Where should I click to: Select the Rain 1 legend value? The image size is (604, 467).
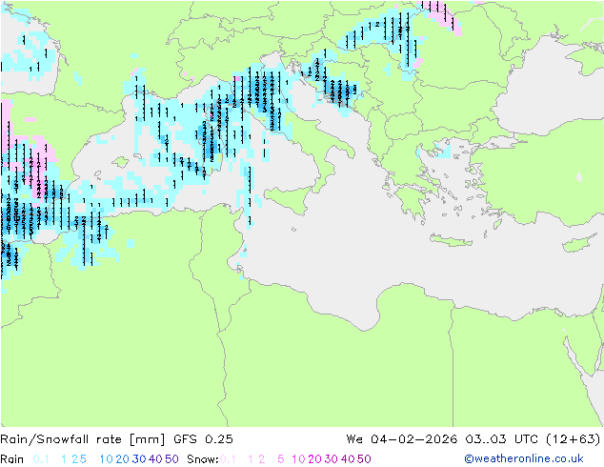[64, 459]
